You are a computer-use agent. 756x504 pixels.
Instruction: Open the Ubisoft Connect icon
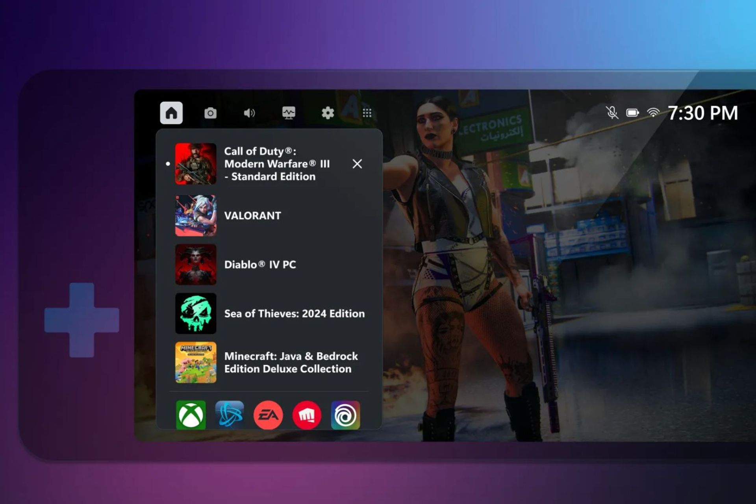(x=345, y=415)
